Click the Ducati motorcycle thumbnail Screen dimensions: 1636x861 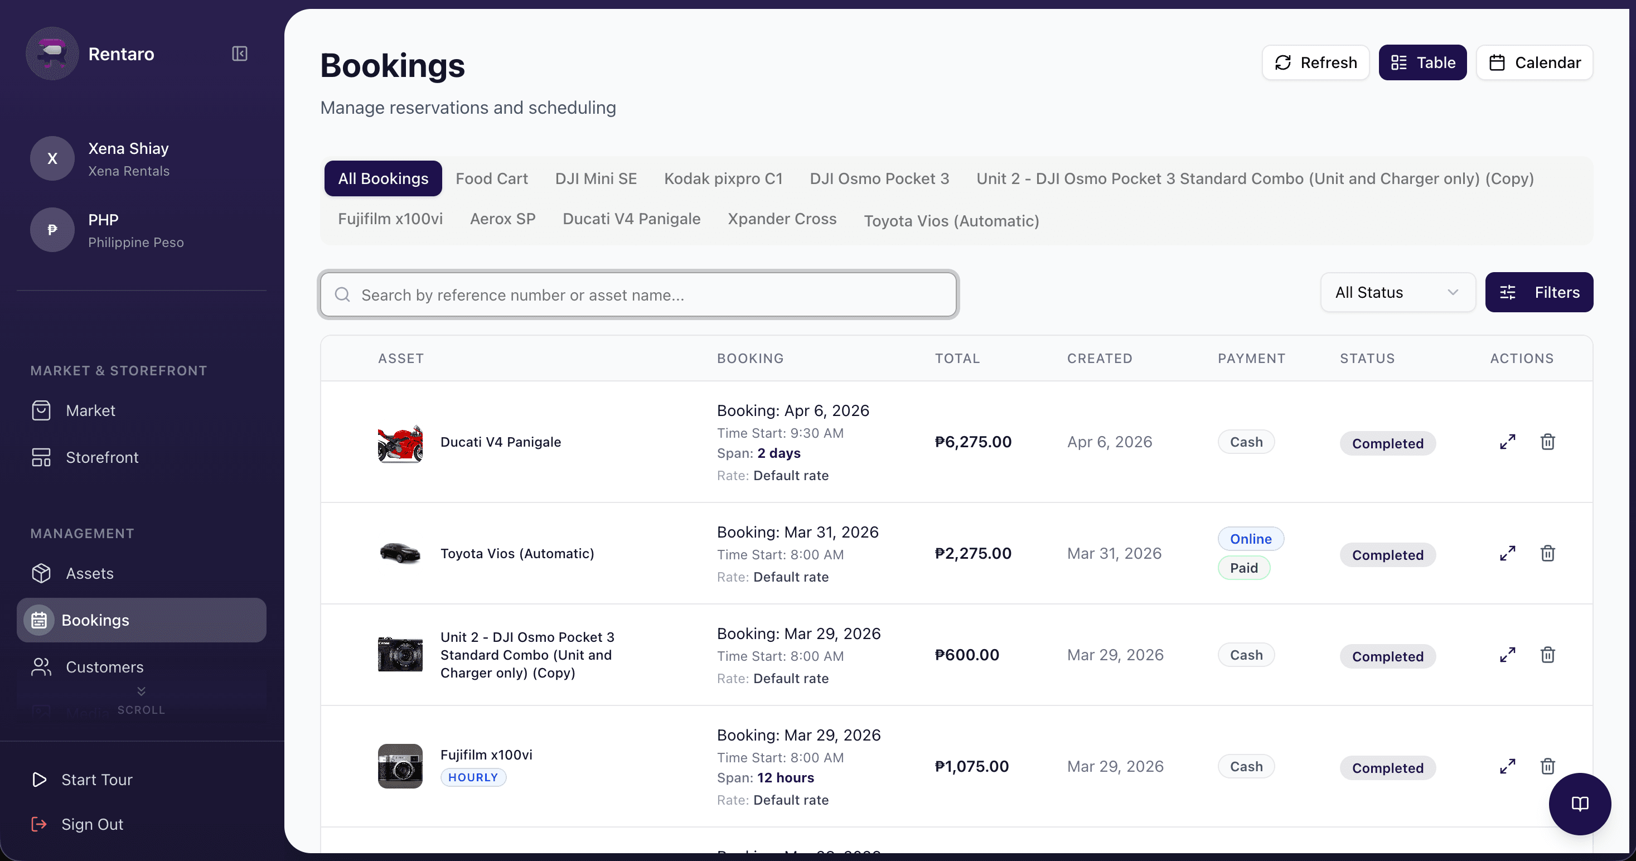(400, 443)
